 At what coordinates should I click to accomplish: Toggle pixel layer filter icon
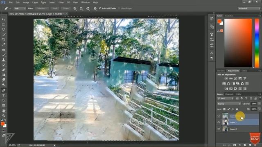pos(237,98)
